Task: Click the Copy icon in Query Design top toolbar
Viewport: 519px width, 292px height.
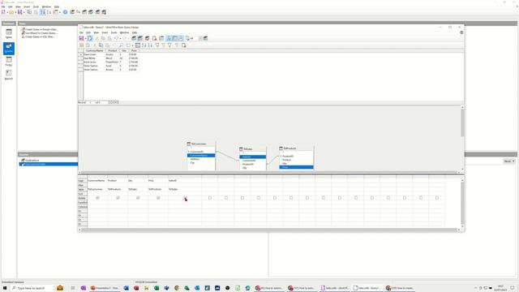Action: click(103, 38)
